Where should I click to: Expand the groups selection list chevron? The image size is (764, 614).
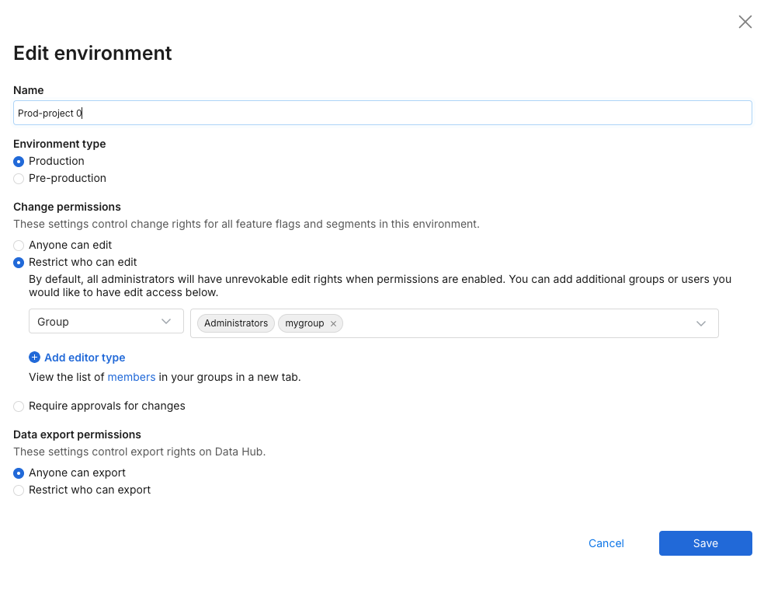[x=700, y=323]
